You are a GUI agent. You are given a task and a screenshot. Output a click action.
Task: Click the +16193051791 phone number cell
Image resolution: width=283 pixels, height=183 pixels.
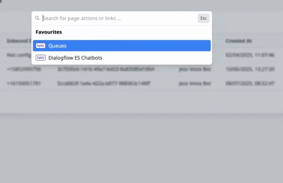24,83
